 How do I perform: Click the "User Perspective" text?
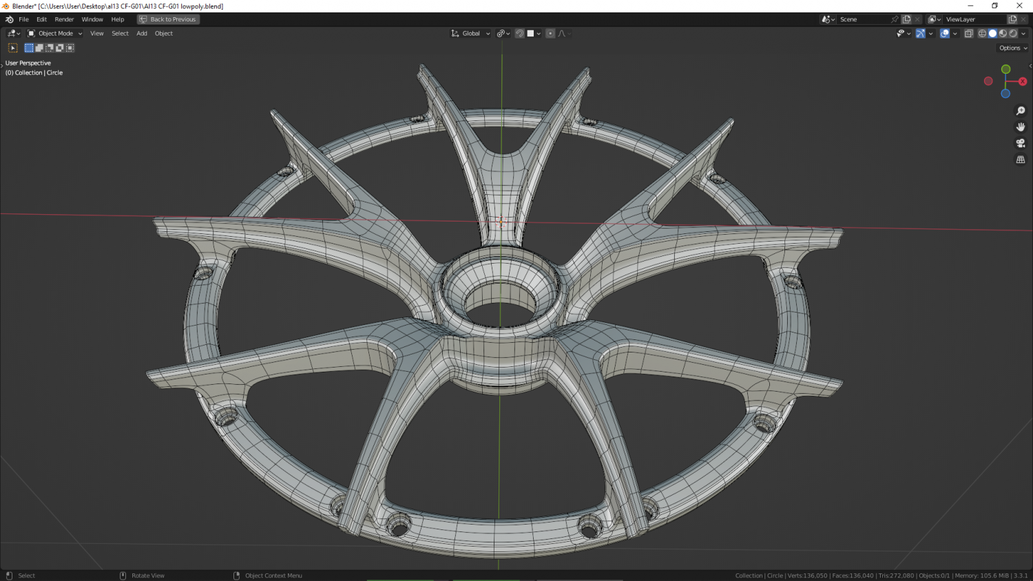(x=28, y=63)
